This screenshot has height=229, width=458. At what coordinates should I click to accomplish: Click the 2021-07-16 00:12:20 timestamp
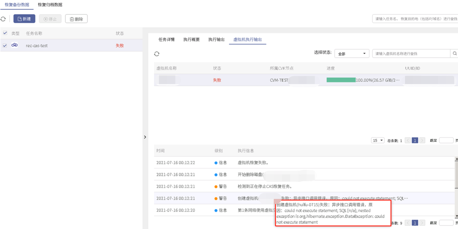pyautogui.click(x=176, y=210)
